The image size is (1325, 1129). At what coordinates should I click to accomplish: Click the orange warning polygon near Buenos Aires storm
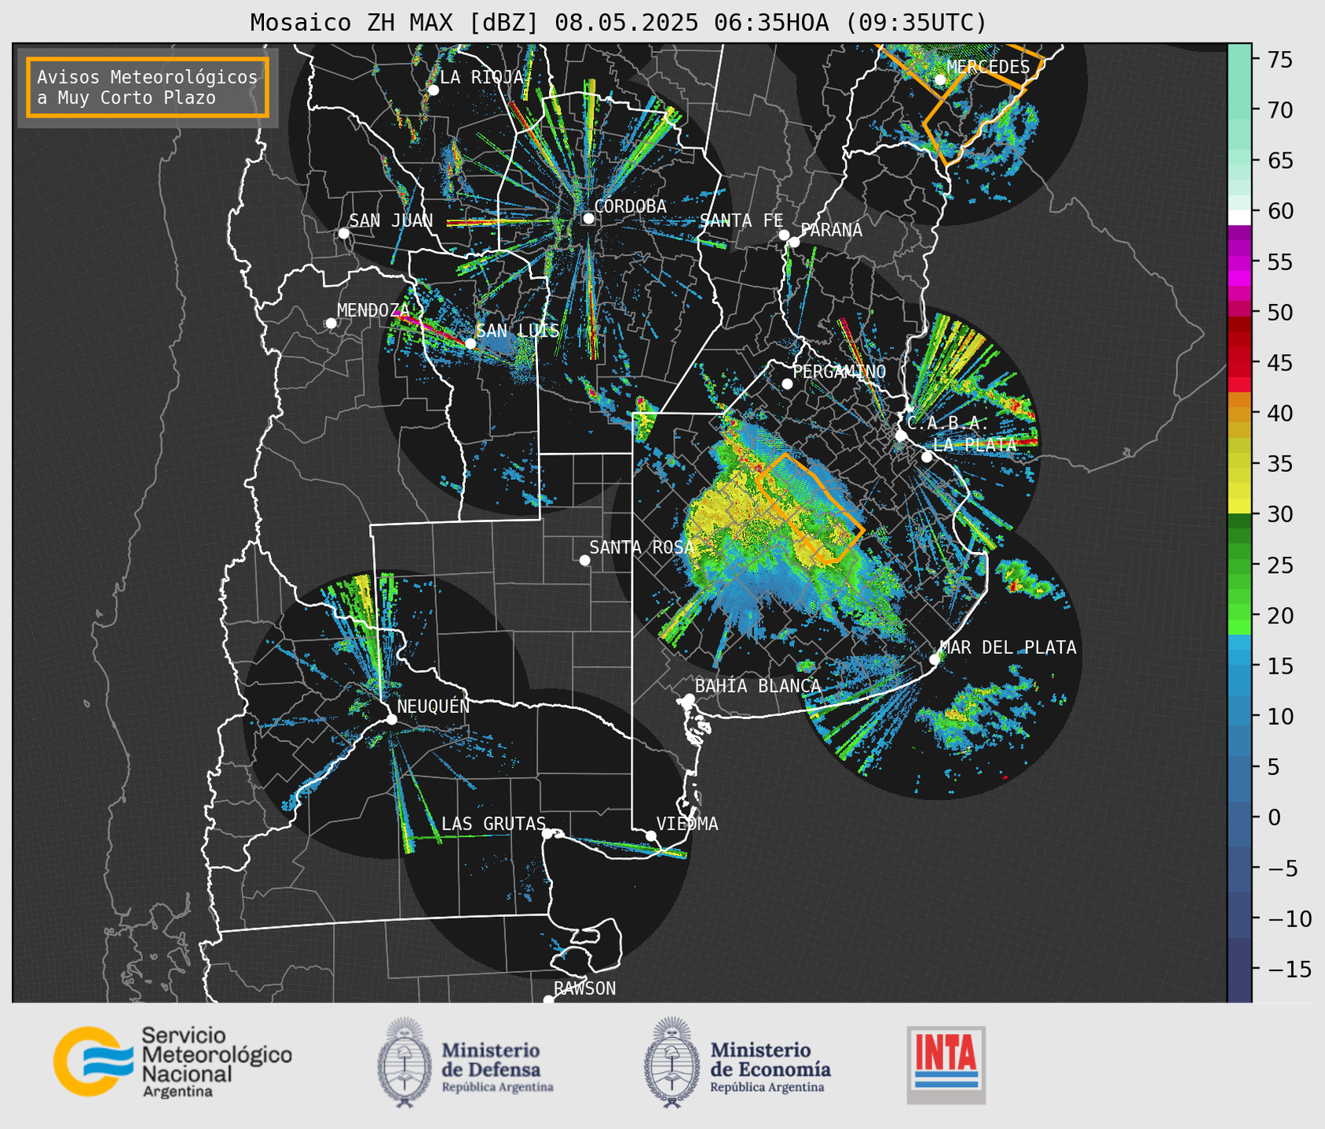[x=810, y=508]
